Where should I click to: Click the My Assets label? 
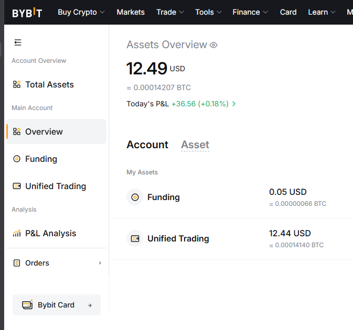tap(142, 172)
